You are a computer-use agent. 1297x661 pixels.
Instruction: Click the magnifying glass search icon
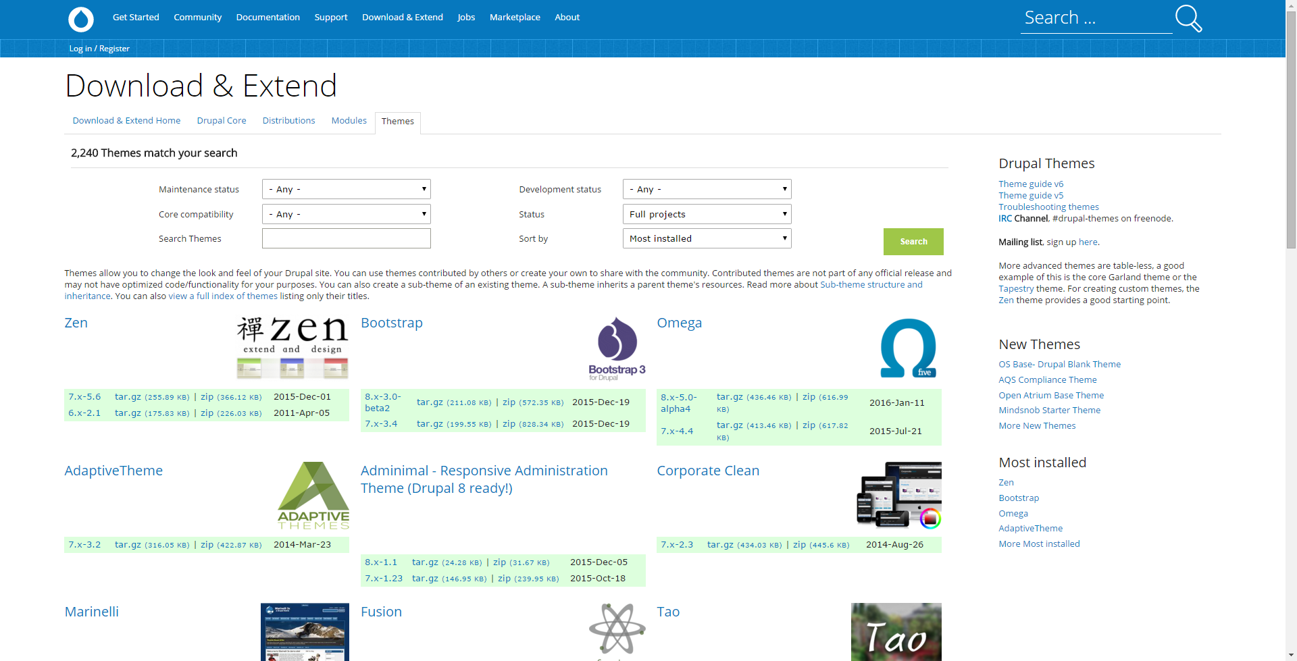[x=1188, y=18]
